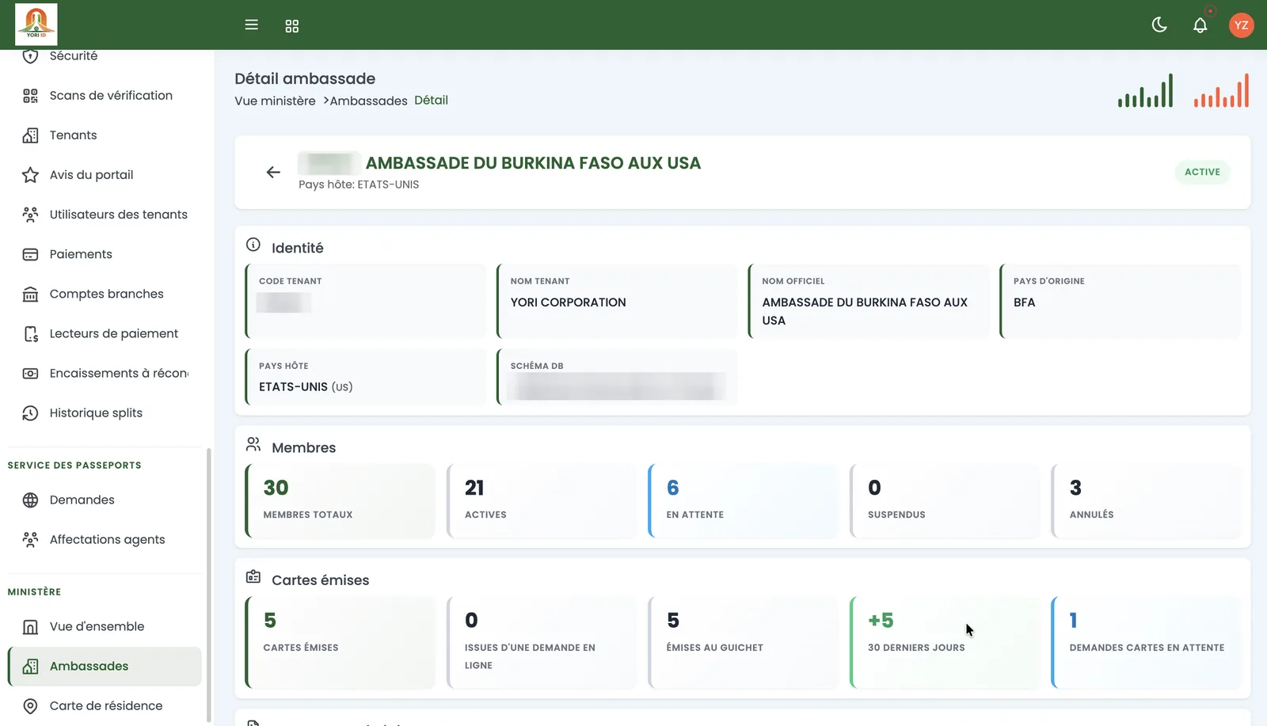This screenshot has width=1267, height=726.
Task: Click the Détail breadcrumb
Action: [431, 100]
